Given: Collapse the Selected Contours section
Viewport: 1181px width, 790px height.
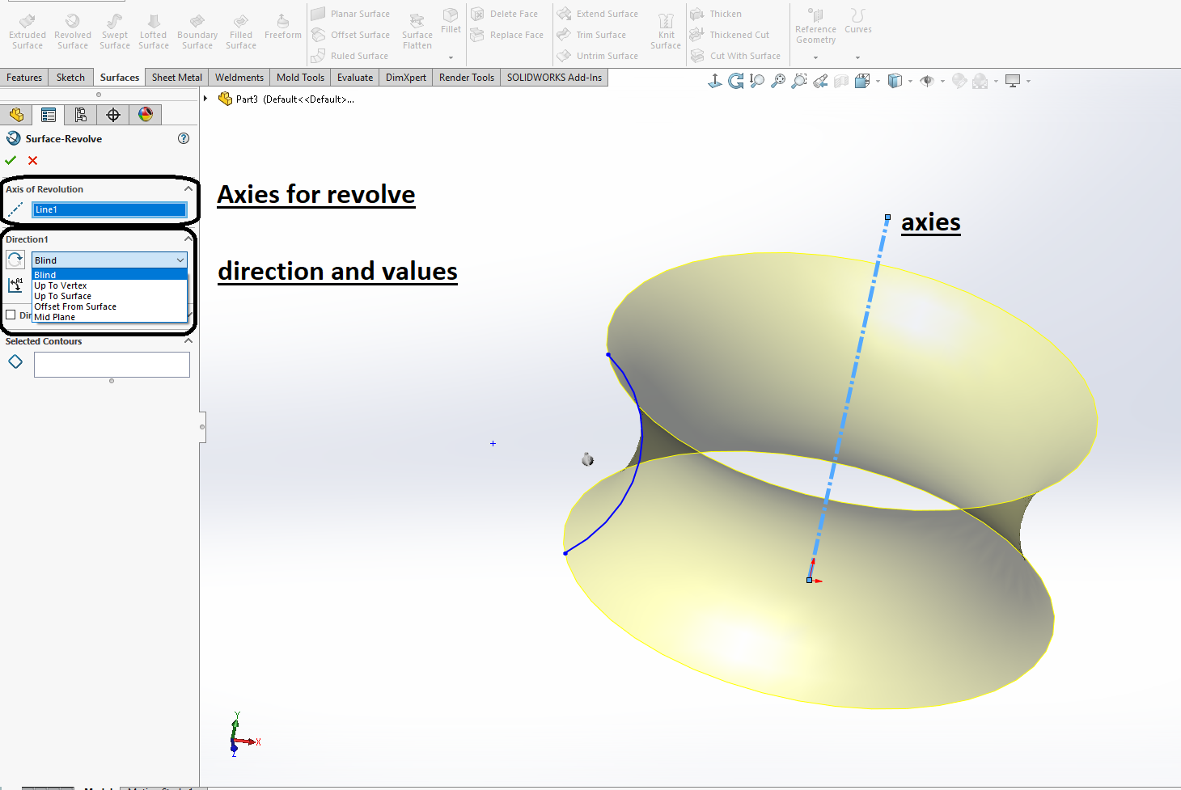Looking at the screenshot, I should 188,340.
